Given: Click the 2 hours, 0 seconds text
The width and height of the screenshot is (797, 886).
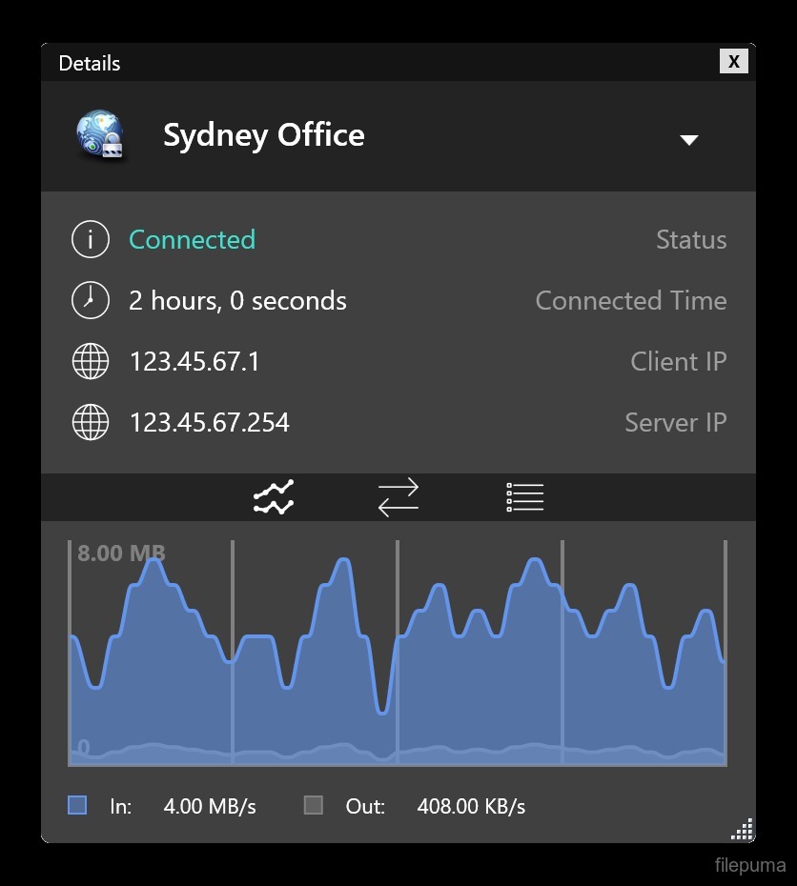Looking at the screenshot, I should (x=237, y=301).
